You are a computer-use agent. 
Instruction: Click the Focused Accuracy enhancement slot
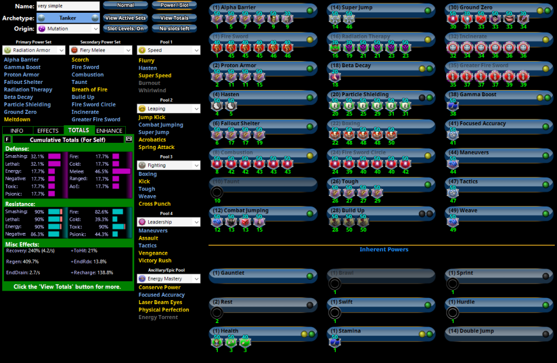453,135
